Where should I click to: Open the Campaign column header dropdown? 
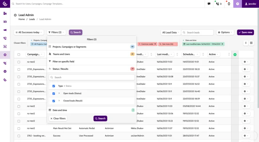pos(35,54)
